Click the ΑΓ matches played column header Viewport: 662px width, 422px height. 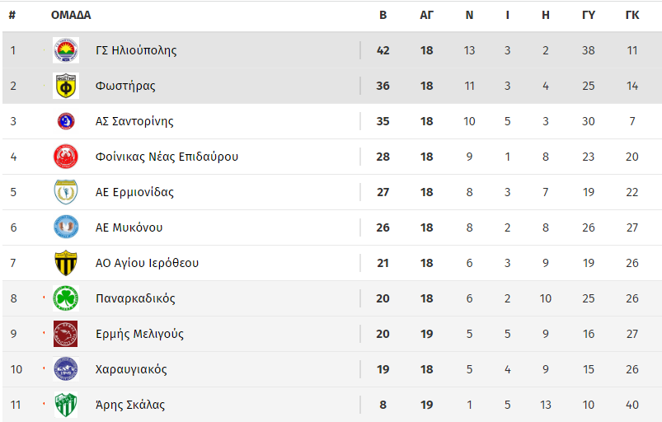click(427, 15)
